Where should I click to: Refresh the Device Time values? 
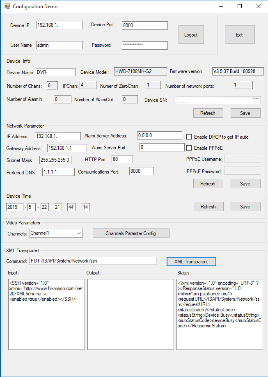click(208, 207)
